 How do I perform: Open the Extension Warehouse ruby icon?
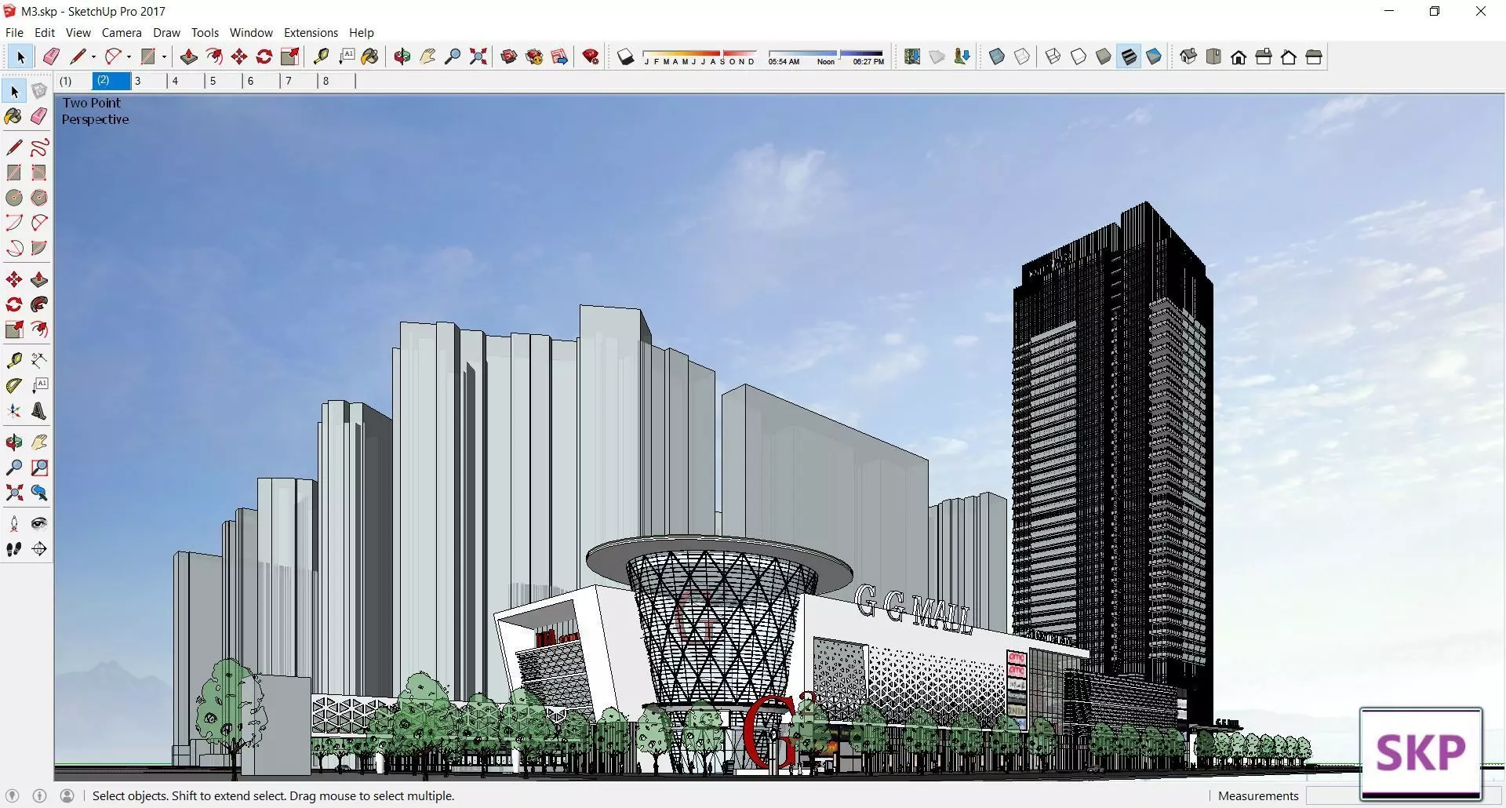click(x=591, y=56)
